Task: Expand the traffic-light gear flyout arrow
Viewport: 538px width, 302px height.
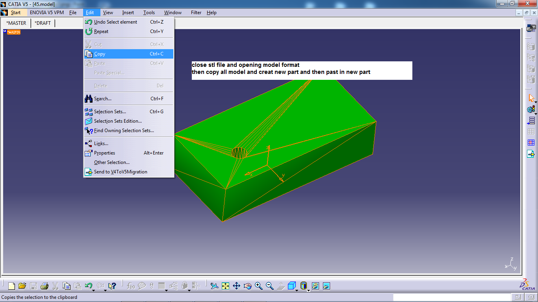Action: coord(536,114)
